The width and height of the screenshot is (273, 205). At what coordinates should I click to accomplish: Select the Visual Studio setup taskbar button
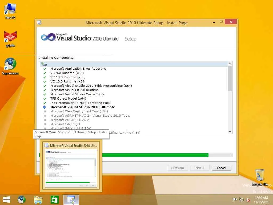71,200
